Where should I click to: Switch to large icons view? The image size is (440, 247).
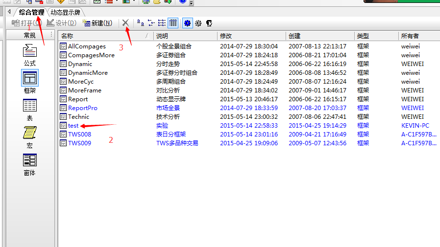point(140,23)
